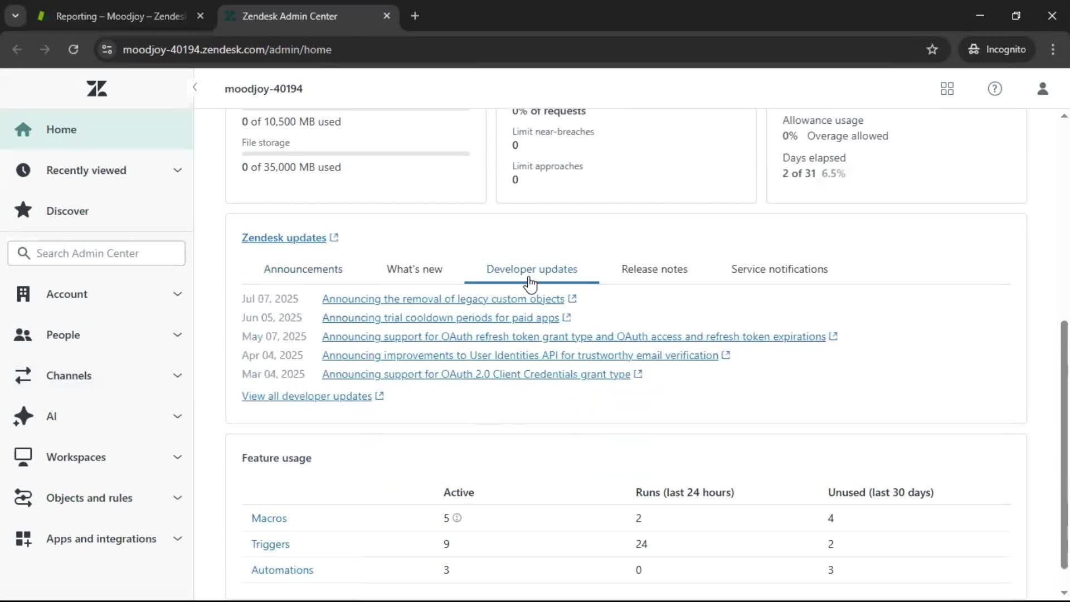The width and height of the screenshot is (1070, 602).
Task: Click the scrollbar down arrow
Action: [1064, 593]
